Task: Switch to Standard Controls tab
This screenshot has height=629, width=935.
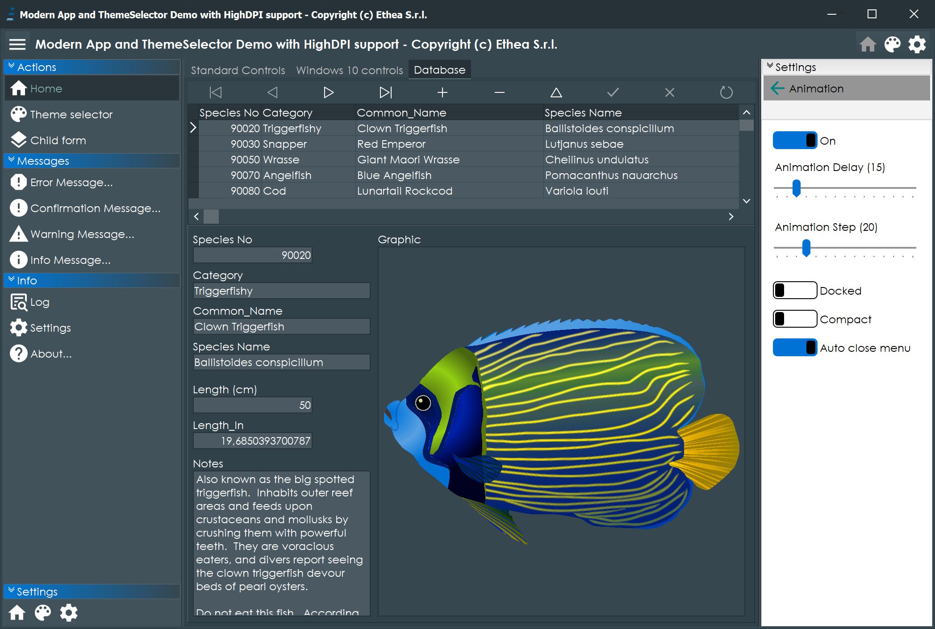Action: [x=238, y=70]
